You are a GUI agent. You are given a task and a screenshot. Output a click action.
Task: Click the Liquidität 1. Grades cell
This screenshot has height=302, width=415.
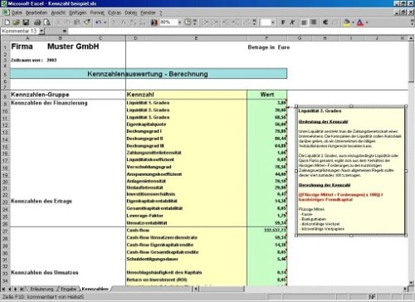tap(186, 103)
